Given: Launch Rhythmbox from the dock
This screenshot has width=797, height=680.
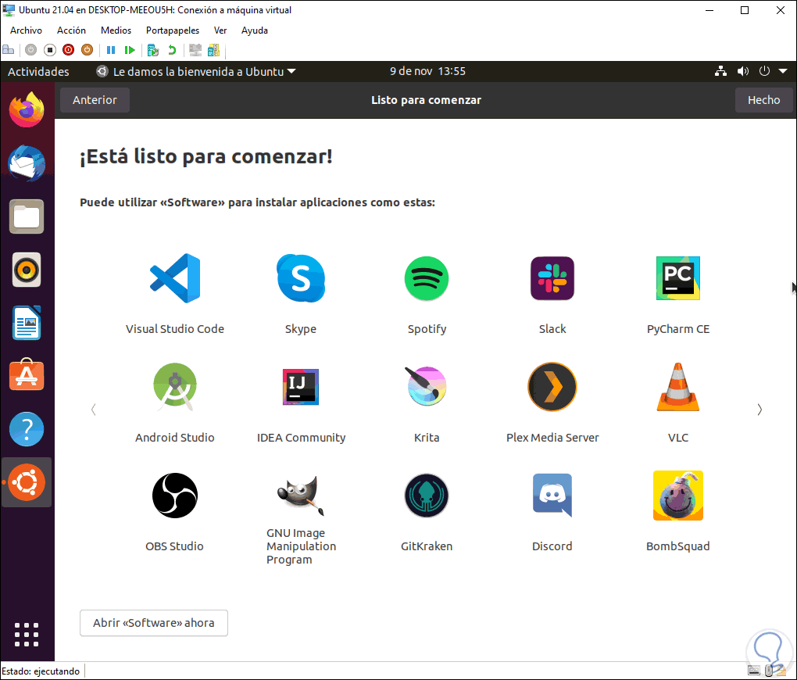Looking at the screenshot, I should coord(27,270).
